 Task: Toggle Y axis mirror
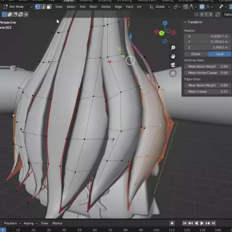click(x=206, y=14)
